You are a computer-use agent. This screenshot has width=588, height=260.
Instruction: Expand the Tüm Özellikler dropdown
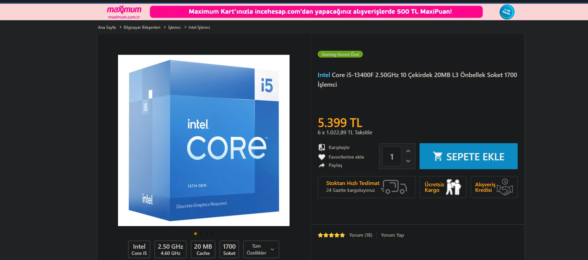[x=261, y=249]
